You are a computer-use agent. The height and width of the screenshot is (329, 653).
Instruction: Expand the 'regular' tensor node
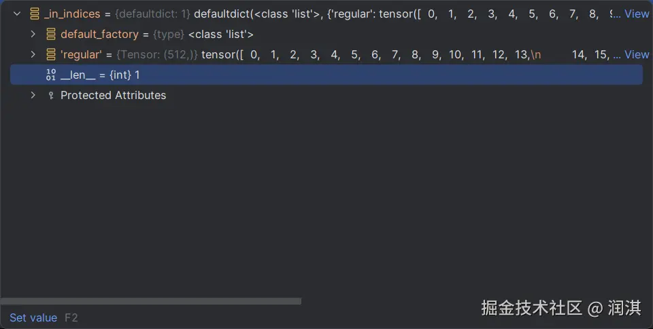coord(33,54)
